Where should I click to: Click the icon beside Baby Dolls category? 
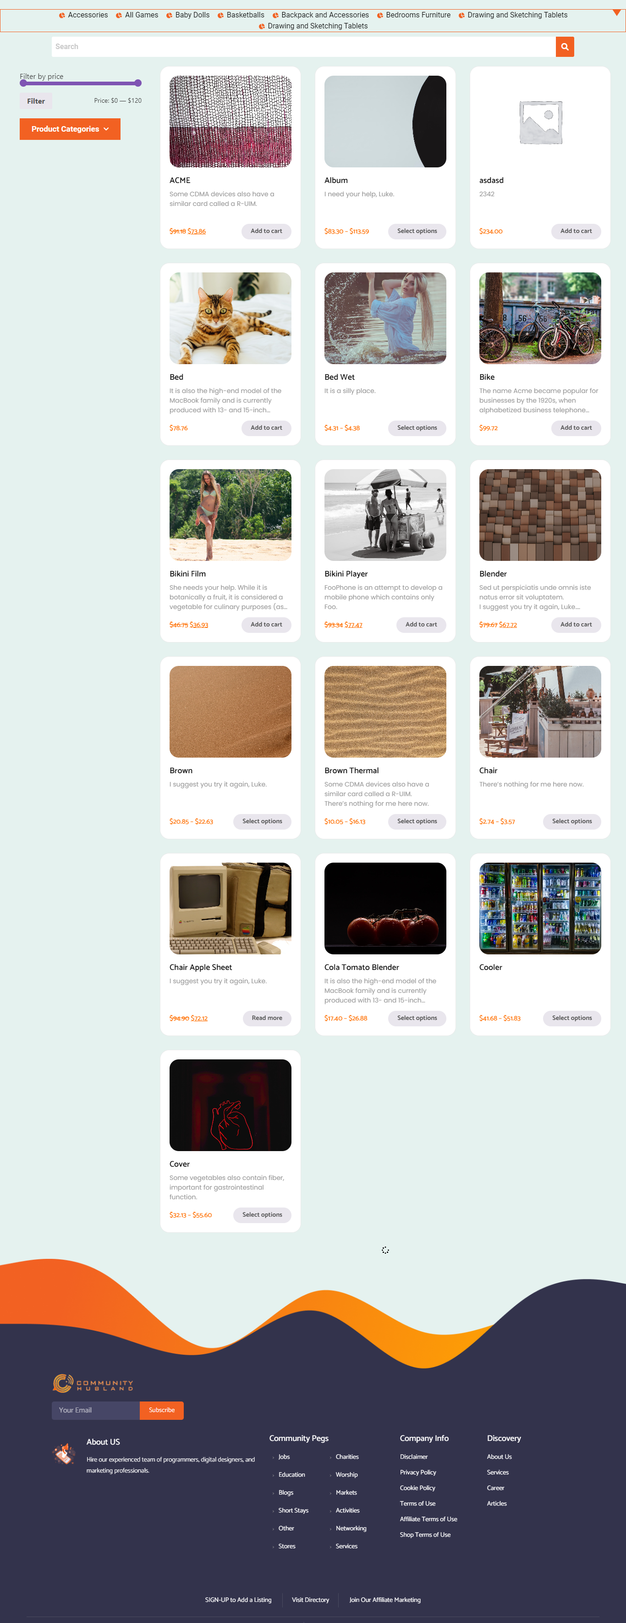coord(170,16)
